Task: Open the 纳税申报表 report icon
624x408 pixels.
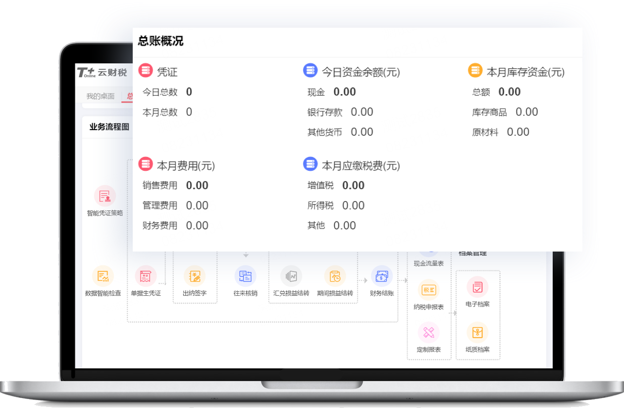Action: click(428, 290)
